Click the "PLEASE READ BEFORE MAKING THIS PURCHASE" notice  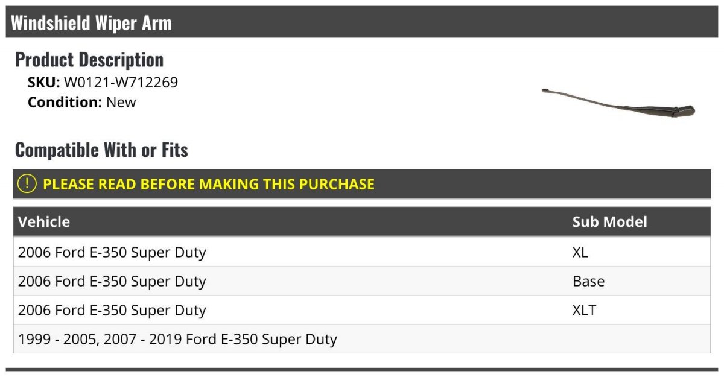click(x=209, y=184)
